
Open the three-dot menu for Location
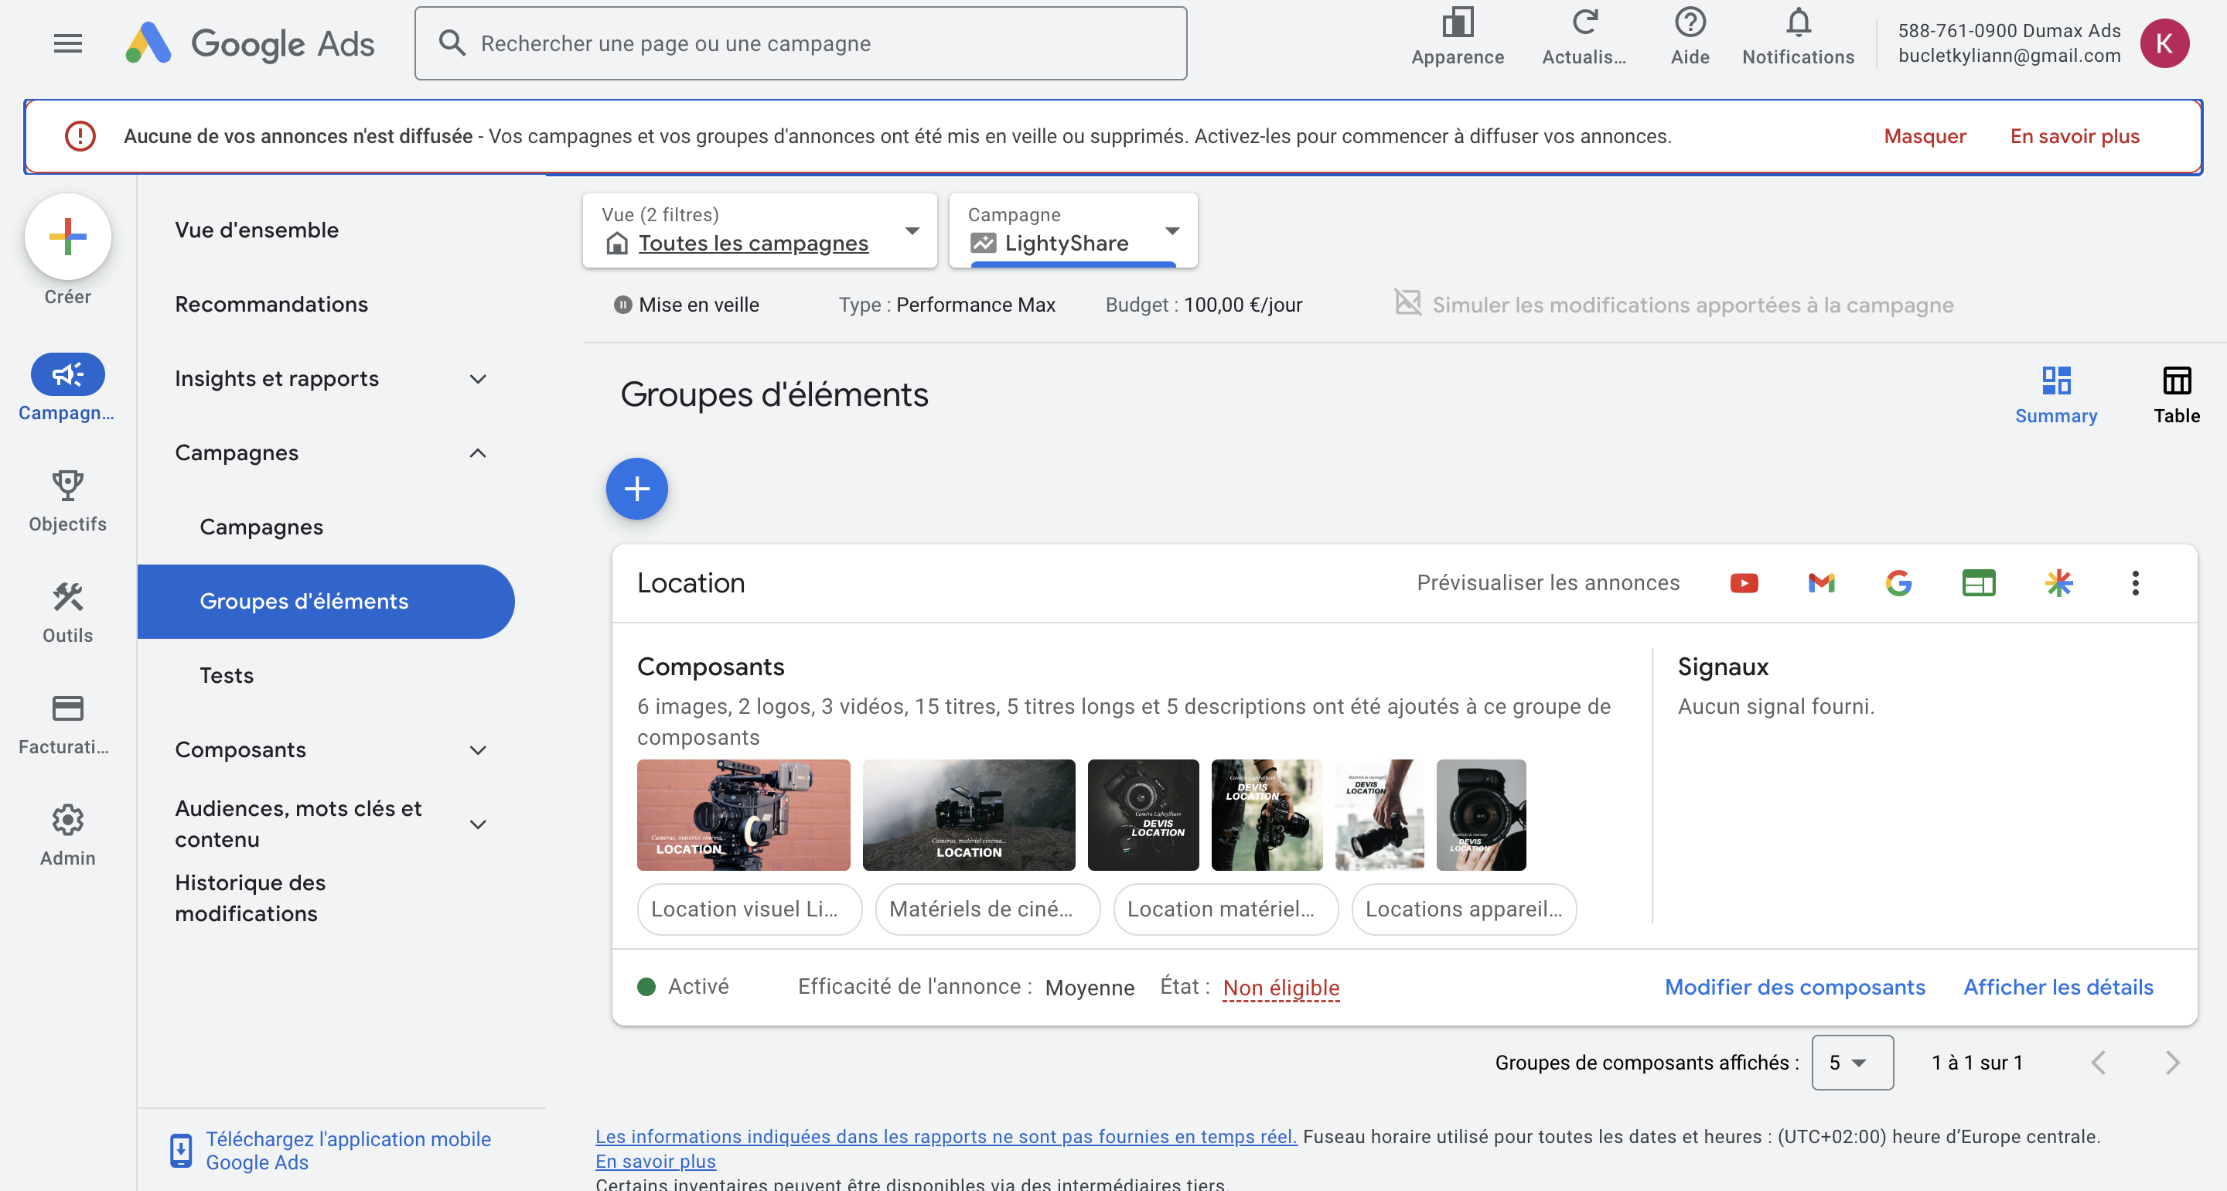point(2134,583)
